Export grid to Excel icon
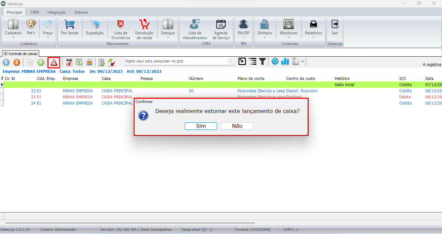Viewport: 442px width, 234px height. 79,62
